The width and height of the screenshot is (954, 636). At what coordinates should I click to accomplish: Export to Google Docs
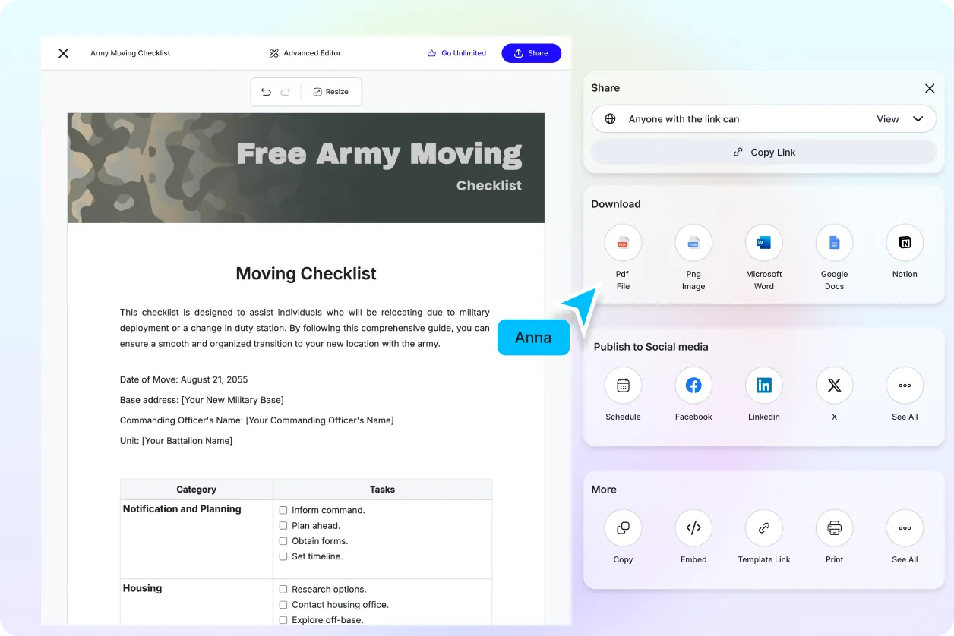click(x=834, y=243)
